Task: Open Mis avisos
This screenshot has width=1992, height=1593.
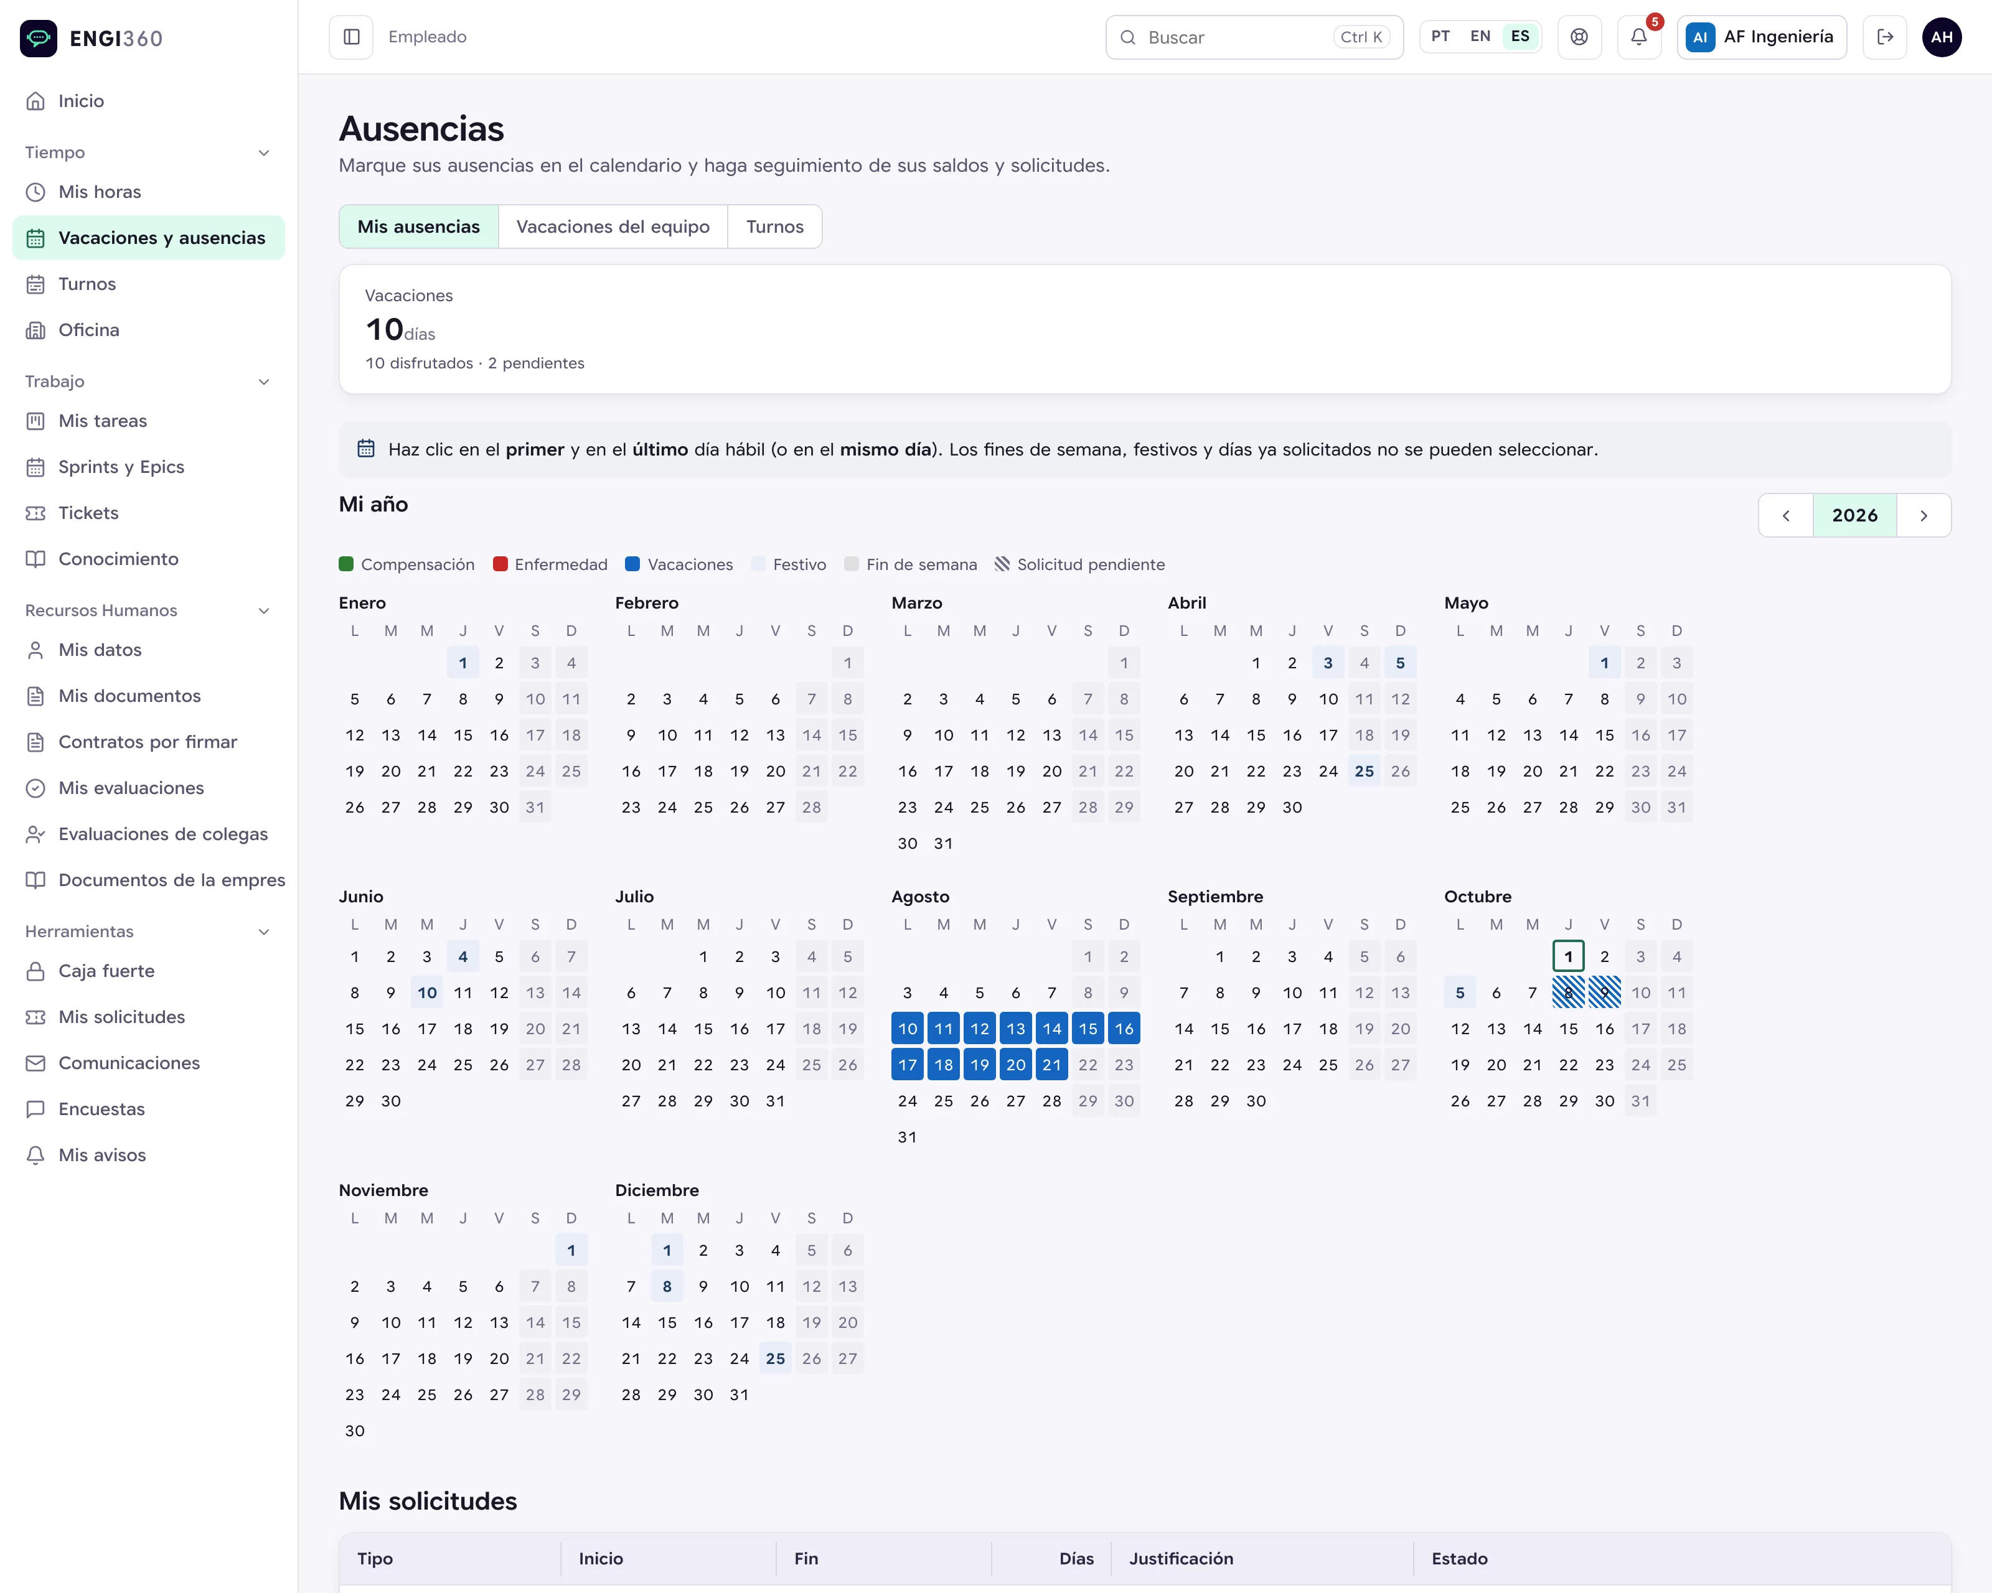Action: (149, 1156)
